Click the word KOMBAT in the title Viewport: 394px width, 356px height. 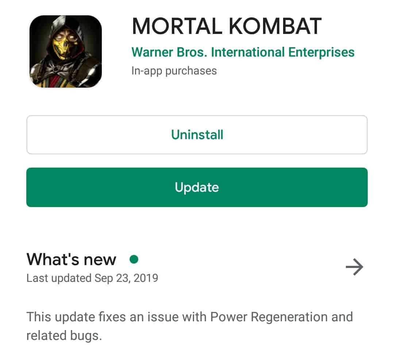click(275, 26)
